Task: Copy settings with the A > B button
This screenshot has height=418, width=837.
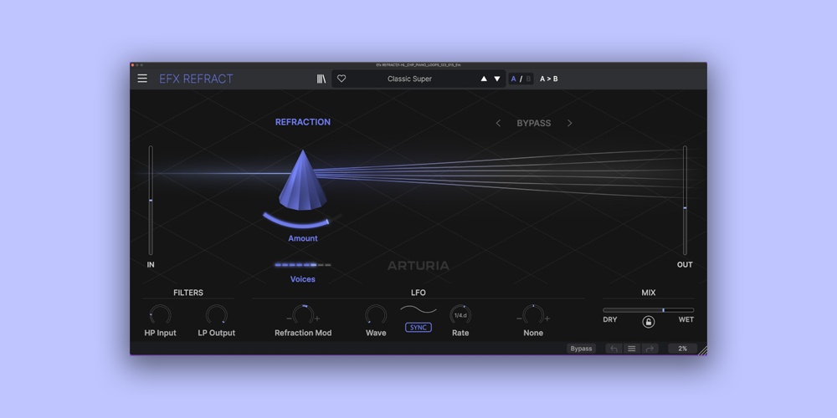Action: pos(548,79)
